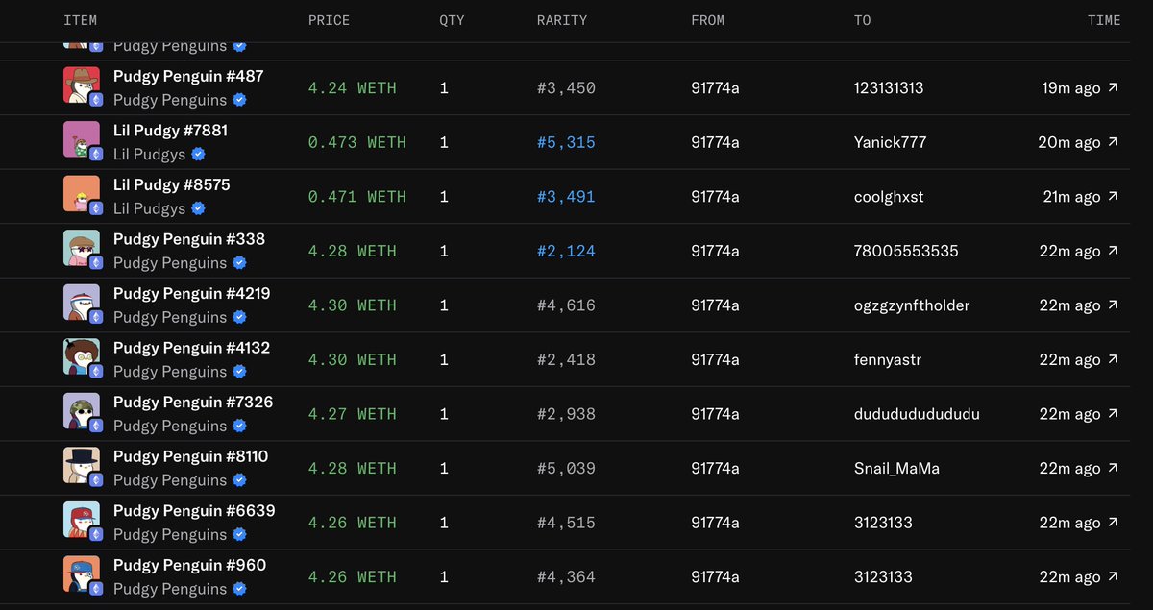Open Pudgy Penguin #6639 thumbnail image
Image resolution: width=1153 pixels, height=610 pixels.
81,519
